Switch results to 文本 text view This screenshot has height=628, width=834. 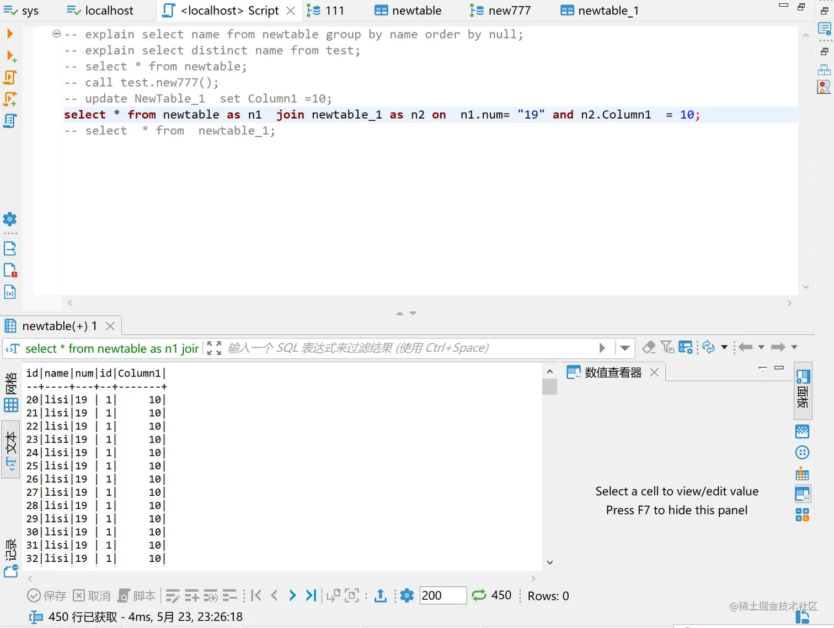[x=11, y=450]
